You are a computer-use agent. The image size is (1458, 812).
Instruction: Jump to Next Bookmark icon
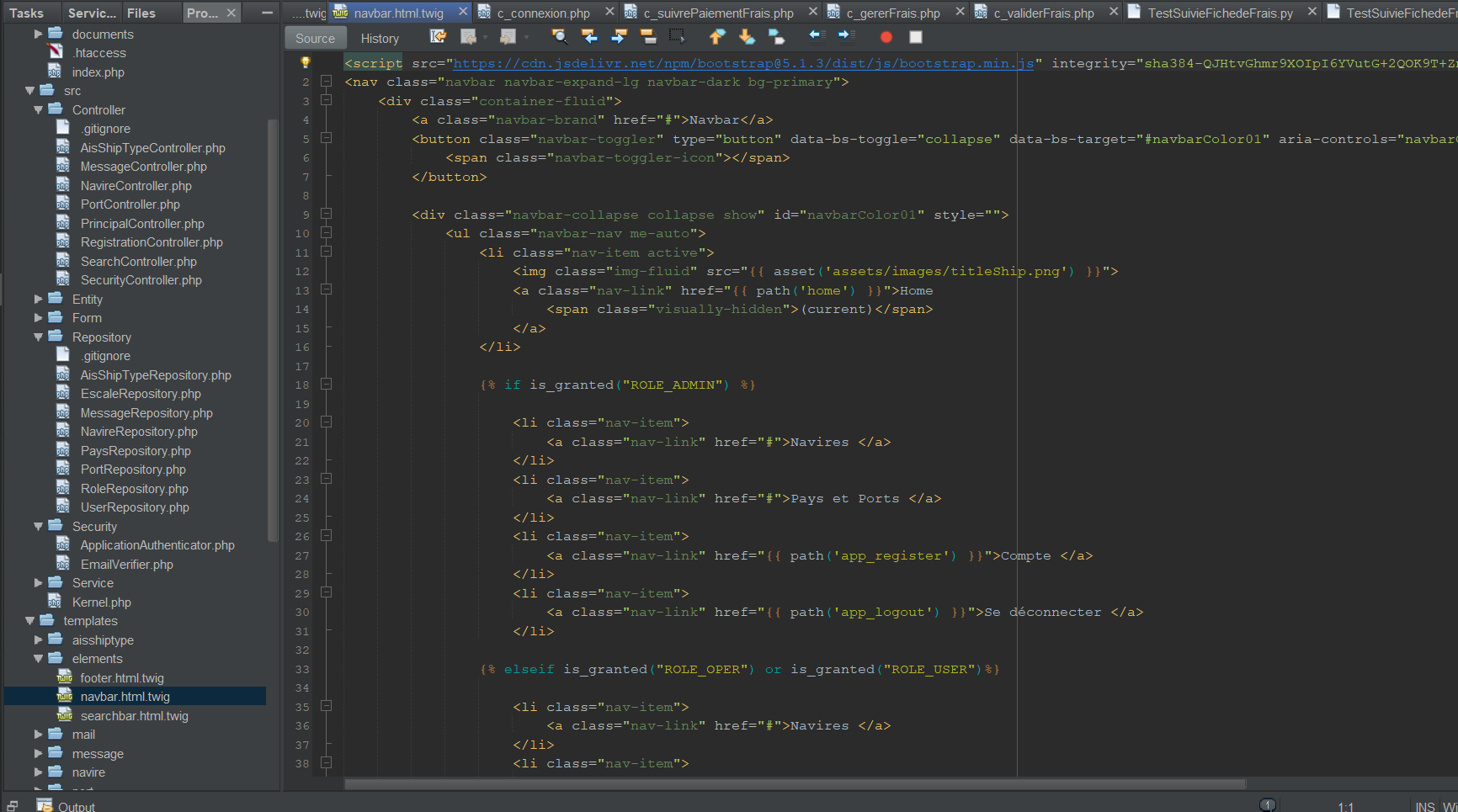747,37
